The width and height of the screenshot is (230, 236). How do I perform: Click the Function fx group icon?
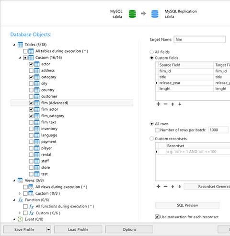(21, 200)
